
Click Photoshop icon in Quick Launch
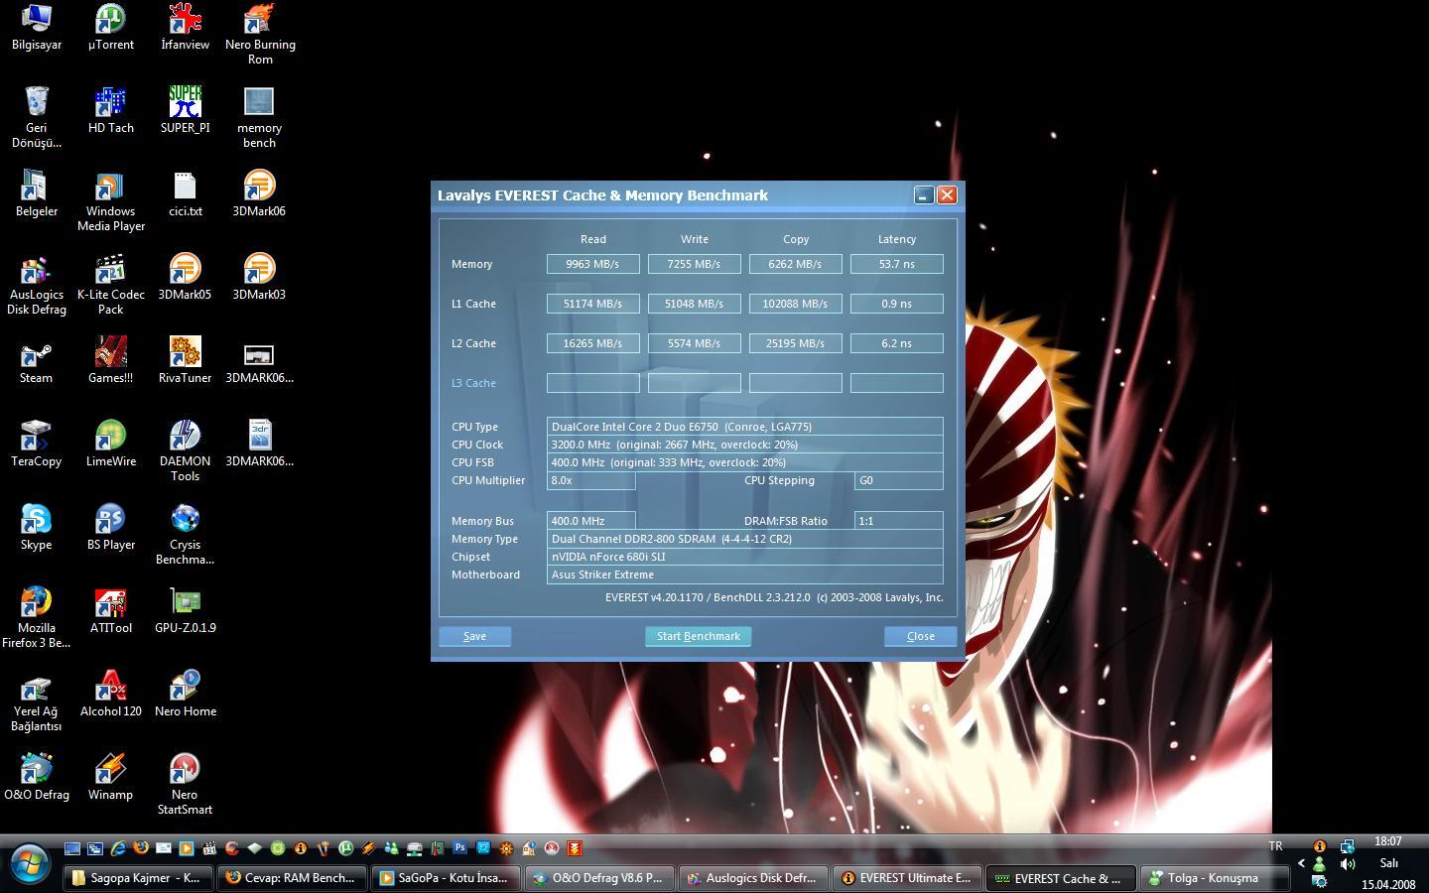pos(459,848)
